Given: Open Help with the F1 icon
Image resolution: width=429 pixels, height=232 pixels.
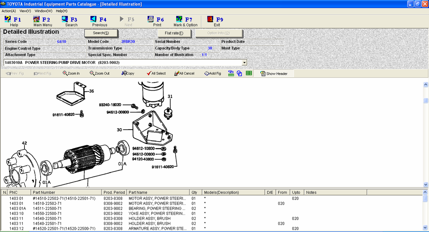Looking at the screenshot, I should (13, 21).
